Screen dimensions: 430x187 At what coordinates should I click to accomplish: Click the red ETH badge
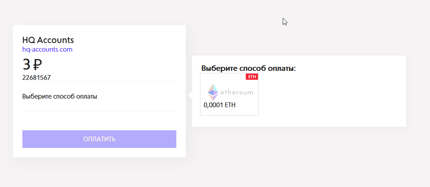pyautogui.click(x=252, y=77)
